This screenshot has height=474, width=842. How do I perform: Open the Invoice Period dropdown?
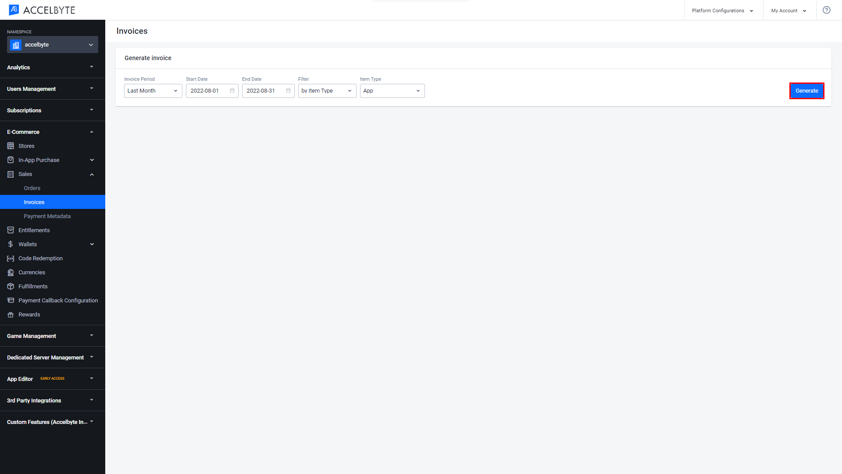click(153, 90)
